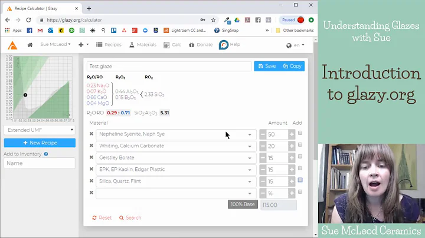Increase the Silica amount
Viewport: 425px width, 238px height.
[292, 181]
